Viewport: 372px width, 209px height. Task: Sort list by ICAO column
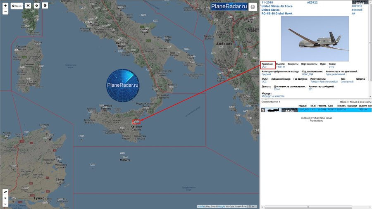(x=330, y=106)
